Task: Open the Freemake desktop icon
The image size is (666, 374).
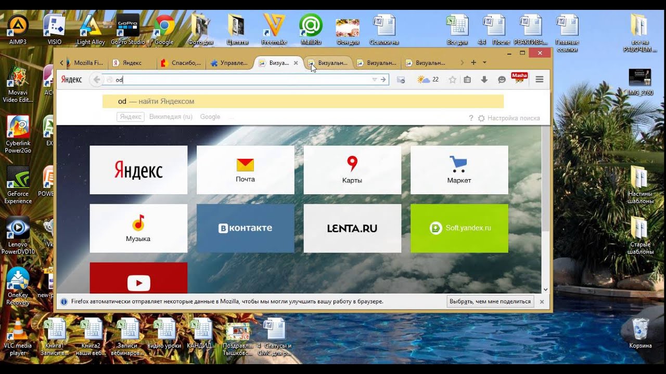Action: click(274, 30)
